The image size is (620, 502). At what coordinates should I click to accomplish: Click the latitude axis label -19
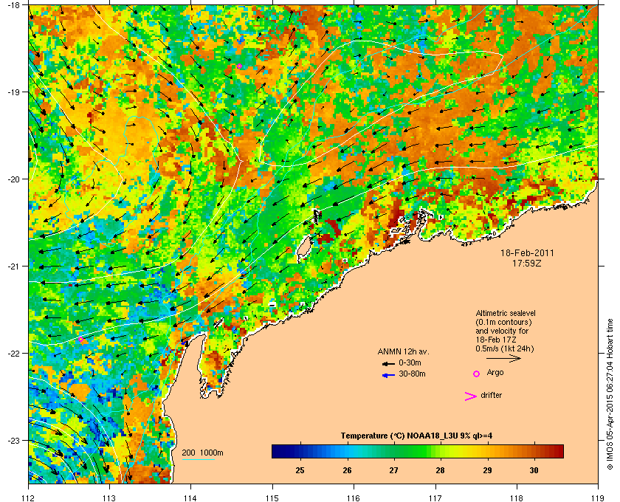13,92
